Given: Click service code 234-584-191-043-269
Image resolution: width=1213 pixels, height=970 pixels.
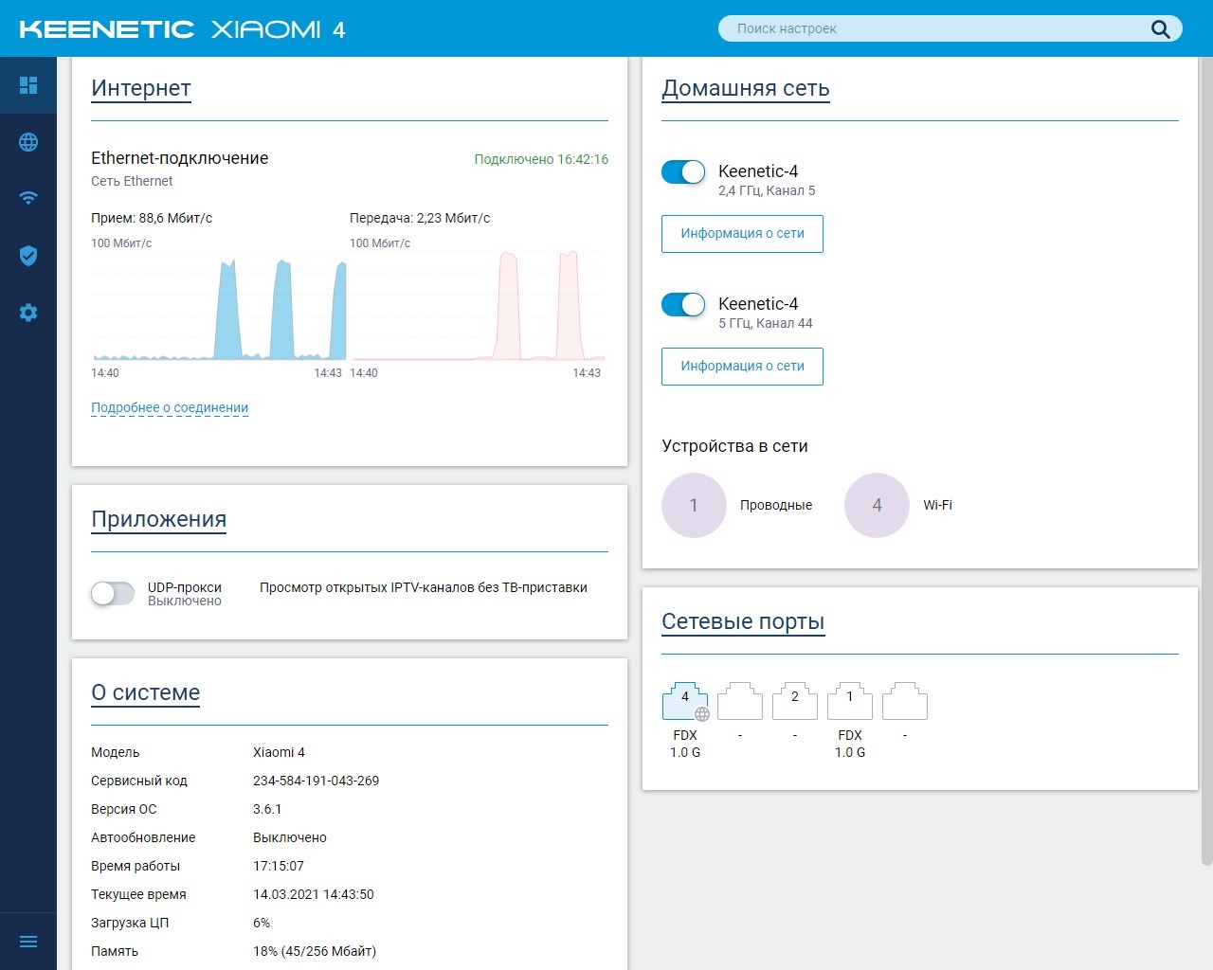Looking at the screenshot, I should pyautogui.click(x=316, y=781).
